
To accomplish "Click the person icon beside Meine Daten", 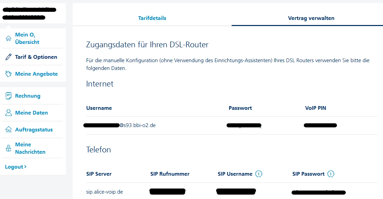I will (9, 113).
